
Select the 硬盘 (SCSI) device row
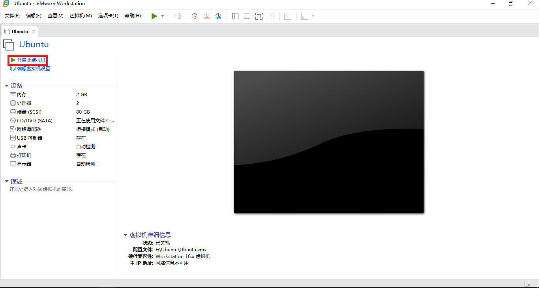point(62,112)
